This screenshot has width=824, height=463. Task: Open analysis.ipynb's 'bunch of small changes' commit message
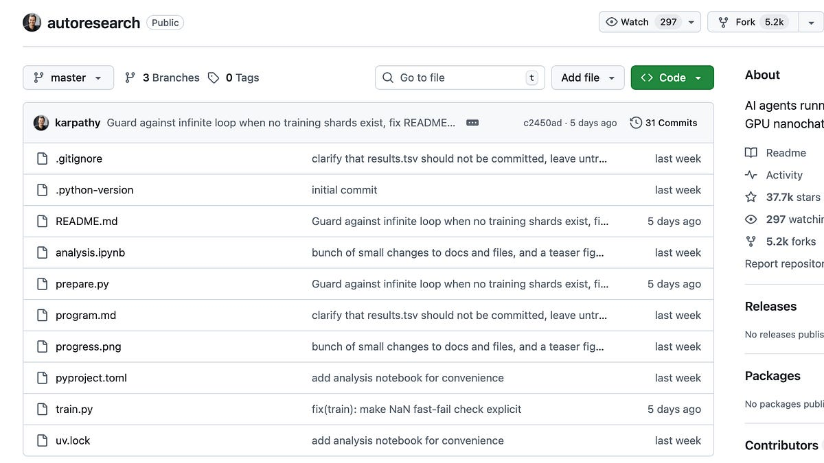[x=458, y=252]
